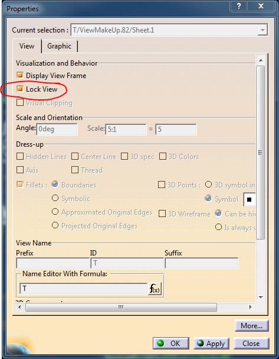This screenshot has width=279, height=359.
Task: Open the More... options button
Action: (x=252, y=325)
